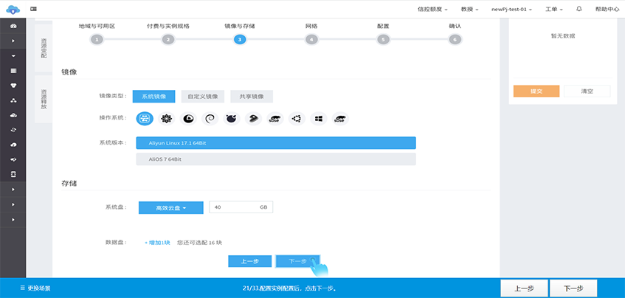Image resolution: width=625 pixels, height=298 pixels.
Task: Click the notification bell icon
Action: [579, 8]
